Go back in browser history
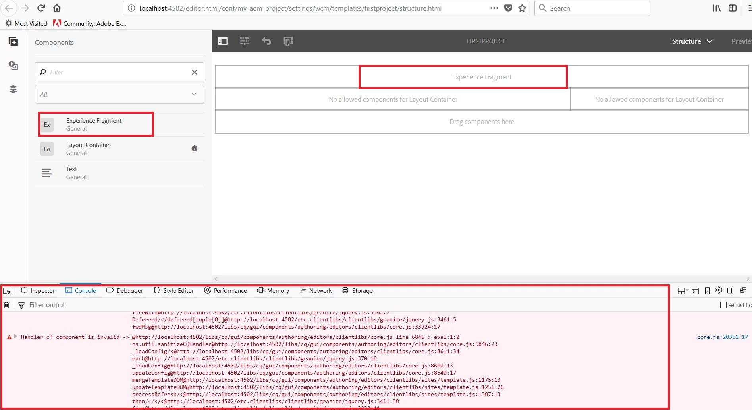The image size is (752, 410). click(8, 8)
